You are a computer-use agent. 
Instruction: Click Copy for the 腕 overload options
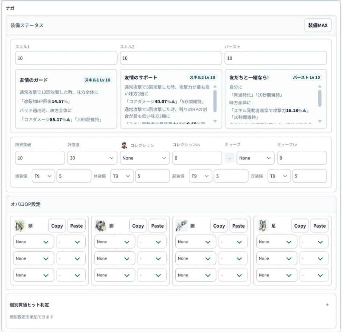(219, 226)
